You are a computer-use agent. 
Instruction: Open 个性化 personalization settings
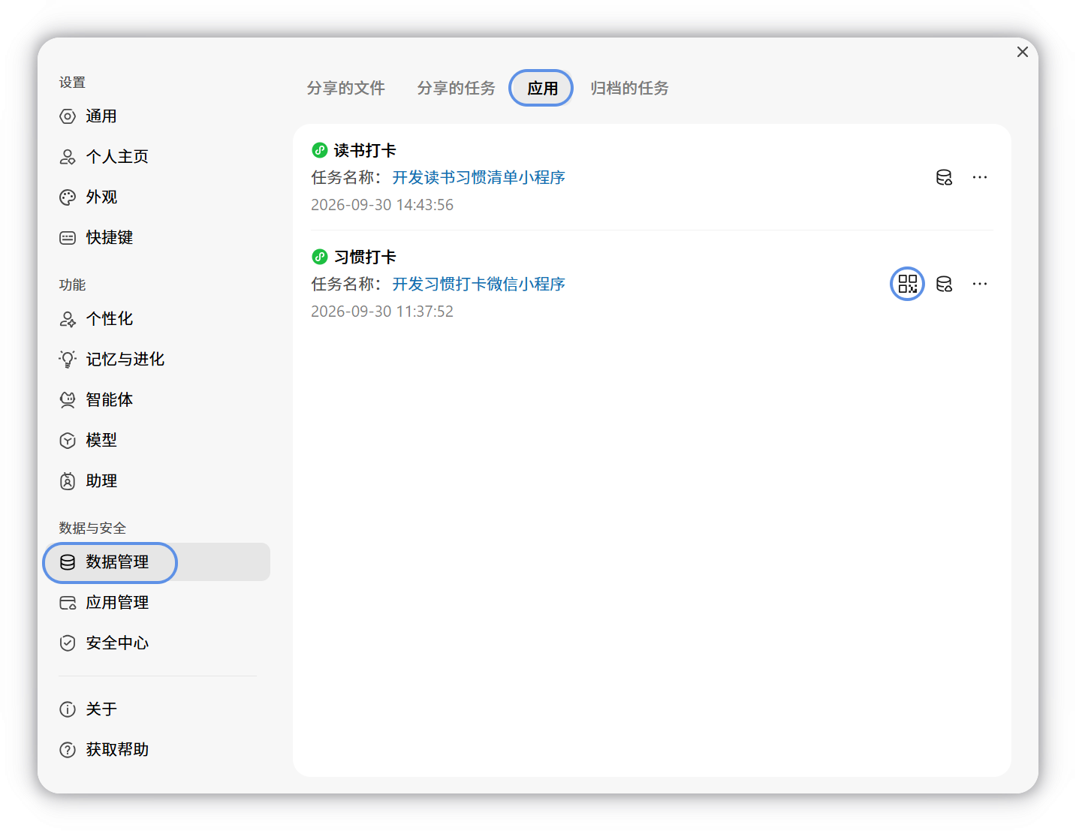click(x=157, y=319)
